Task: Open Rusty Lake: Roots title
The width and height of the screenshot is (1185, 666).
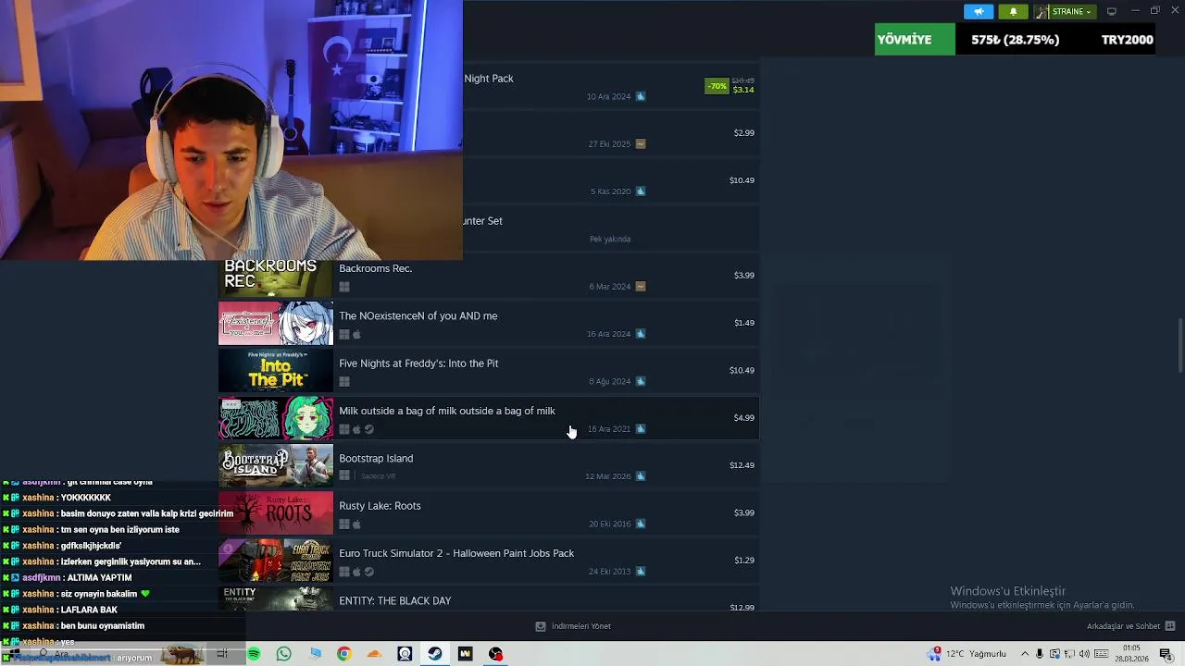Action: pyautogui.click(x=380, y=506)
